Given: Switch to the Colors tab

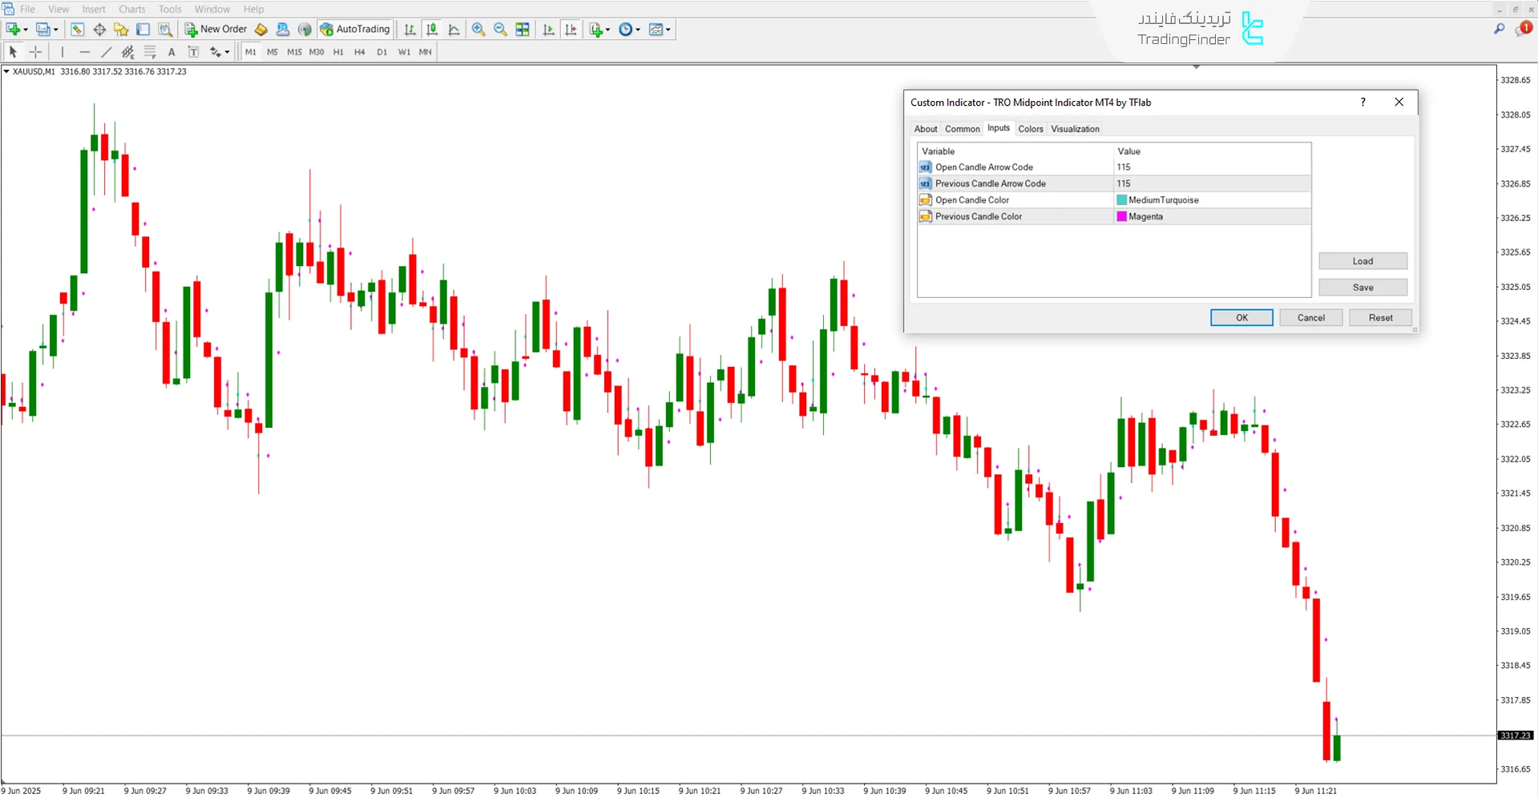Looking at the screenshot, I should click(x=1031, y=129).
